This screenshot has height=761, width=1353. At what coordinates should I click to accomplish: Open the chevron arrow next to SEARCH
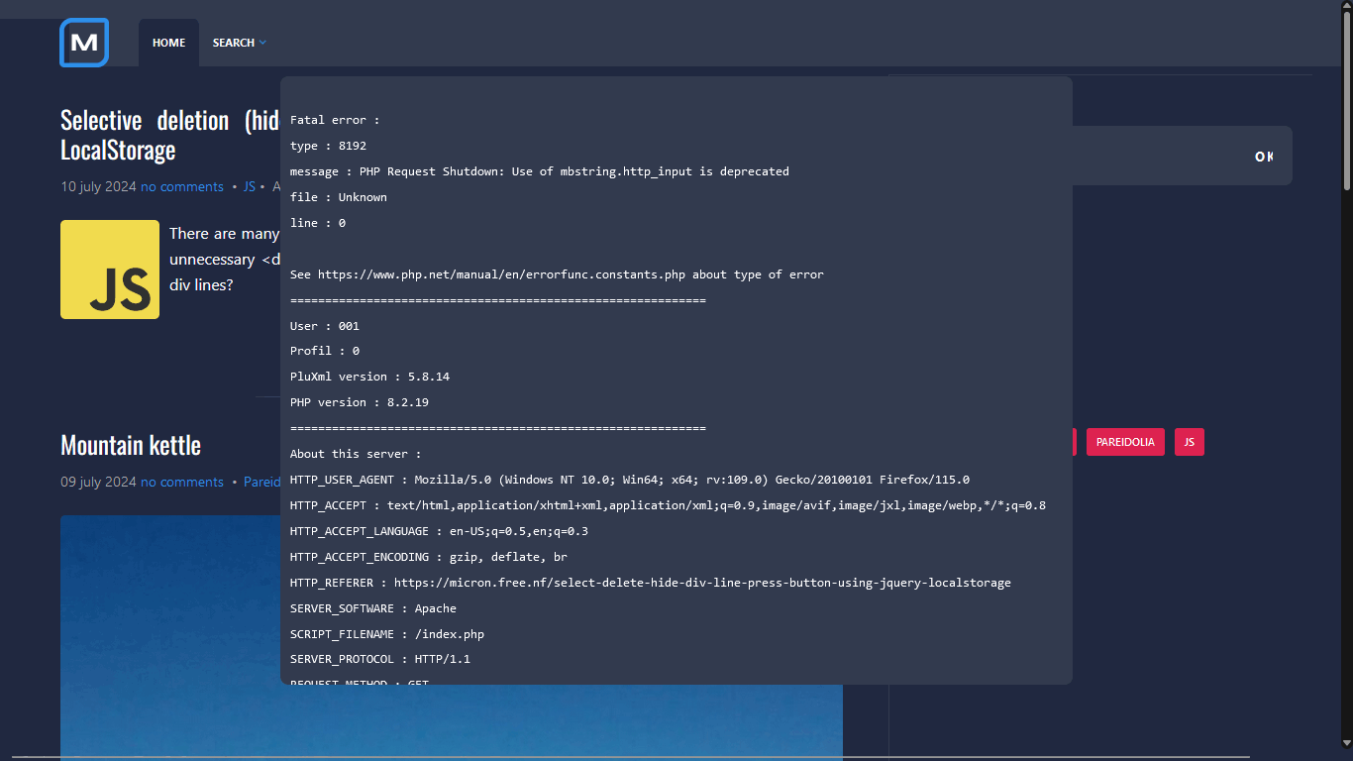tap(262, 43)
